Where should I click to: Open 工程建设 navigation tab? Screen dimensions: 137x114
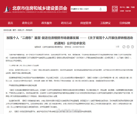tap(105, 23)
